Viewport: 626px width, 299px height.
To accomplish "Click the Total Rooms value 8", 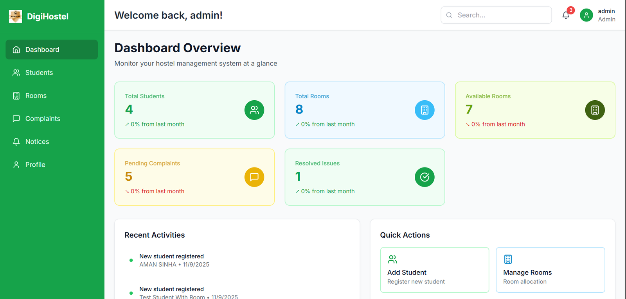I will (x=299, y=109).
